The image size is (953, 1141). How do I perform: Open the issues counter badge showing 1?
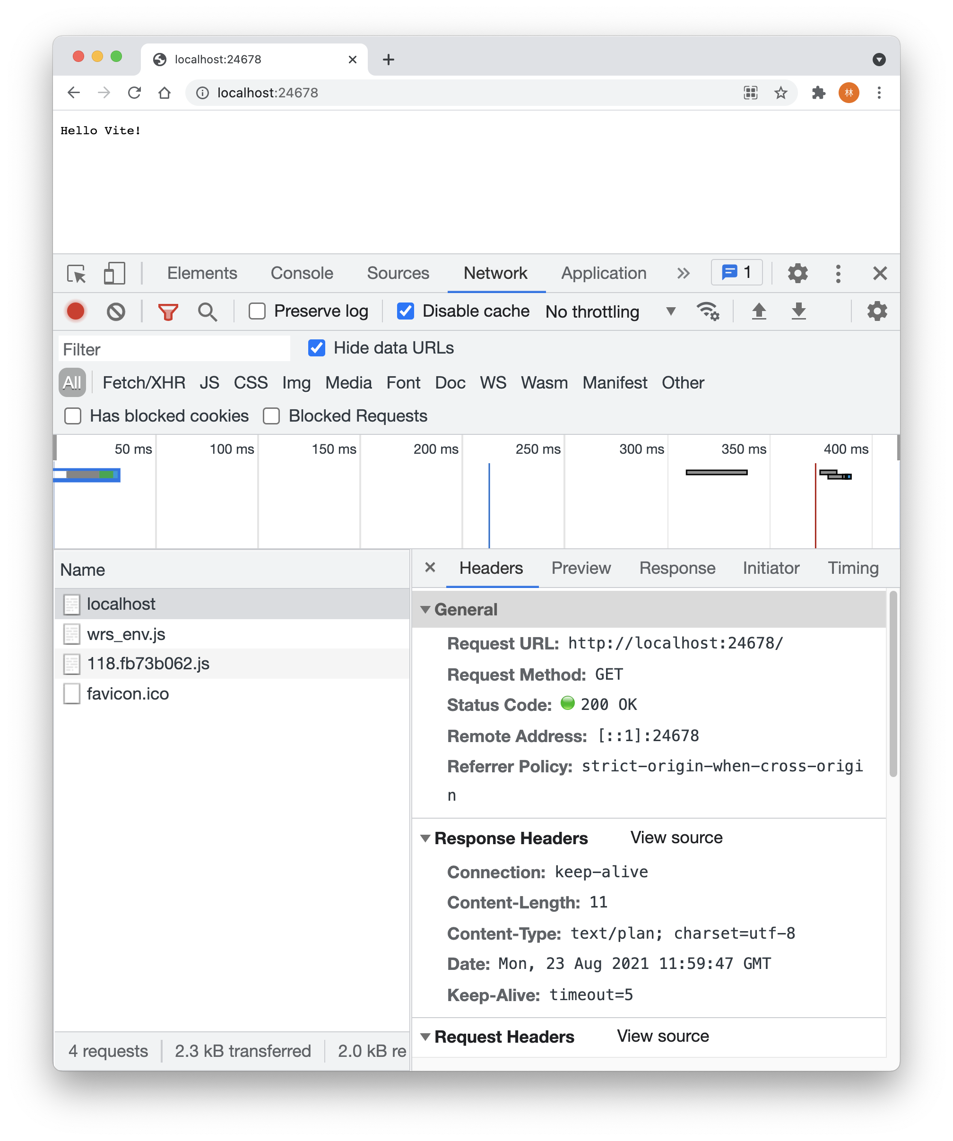736,272
